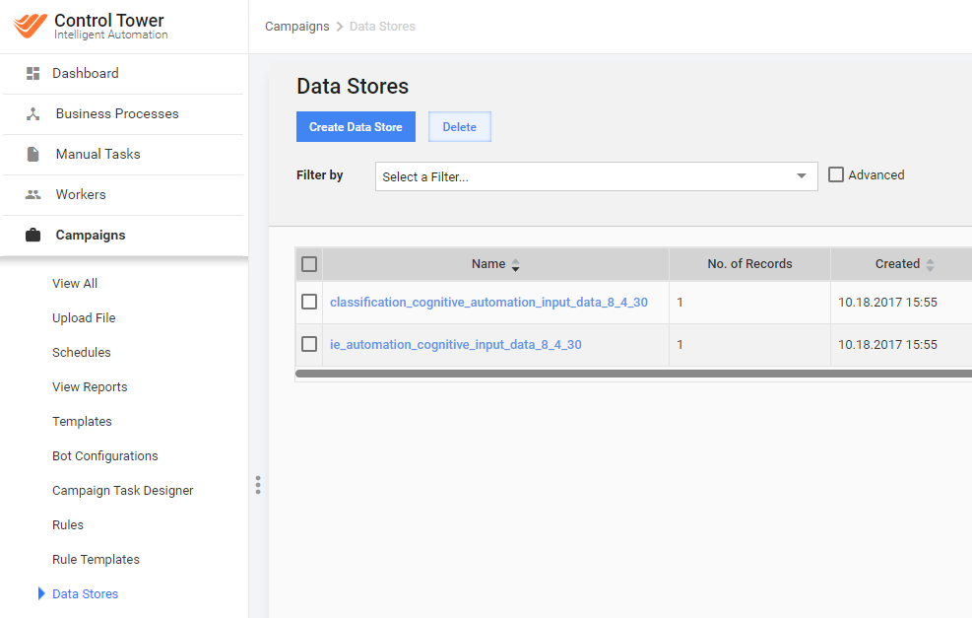This screenshot has height=618, width=972.
Task: Click the filter dropdown arrow
Action: (801, 176)
